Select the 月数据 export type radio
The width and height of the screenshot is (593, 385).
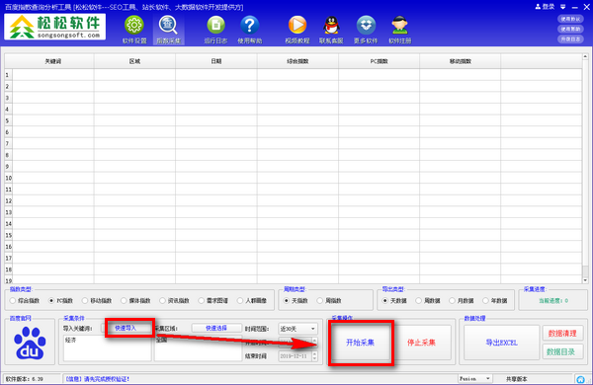[x=452, y=301]
